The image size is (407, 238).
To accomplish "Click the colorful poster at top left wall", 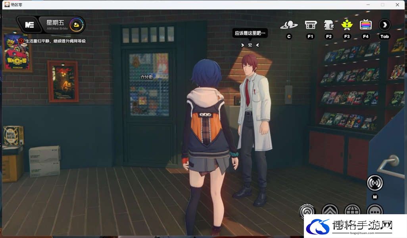I will pyautogui.click(x=17, y=51).
